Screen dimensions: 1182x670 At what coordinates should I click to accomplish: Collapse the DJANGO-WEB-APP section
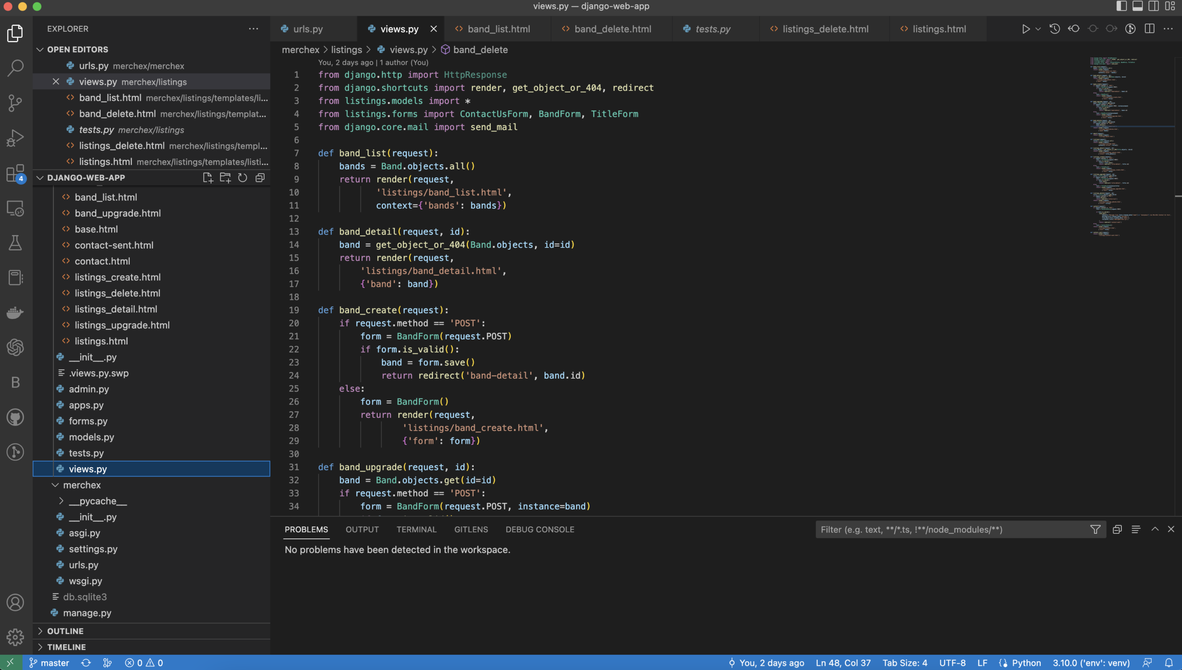tap(40, 178)
